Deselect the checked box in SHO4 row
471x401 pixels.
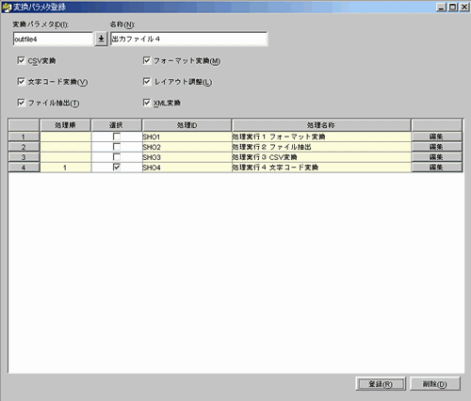[x=117, y=168]
